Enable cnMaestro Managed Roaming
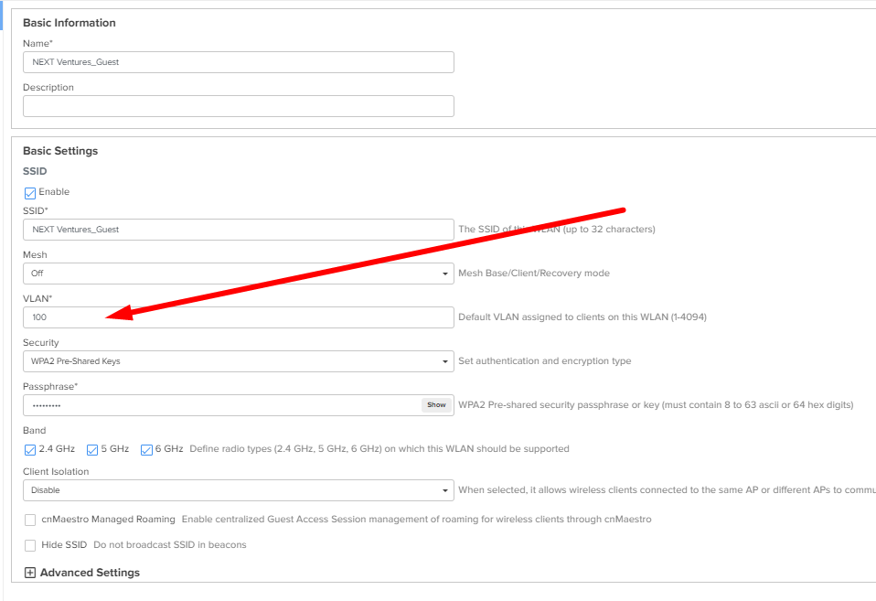Image resolution: width=876 pixels, height=601 pixels. tap(30, 520)
